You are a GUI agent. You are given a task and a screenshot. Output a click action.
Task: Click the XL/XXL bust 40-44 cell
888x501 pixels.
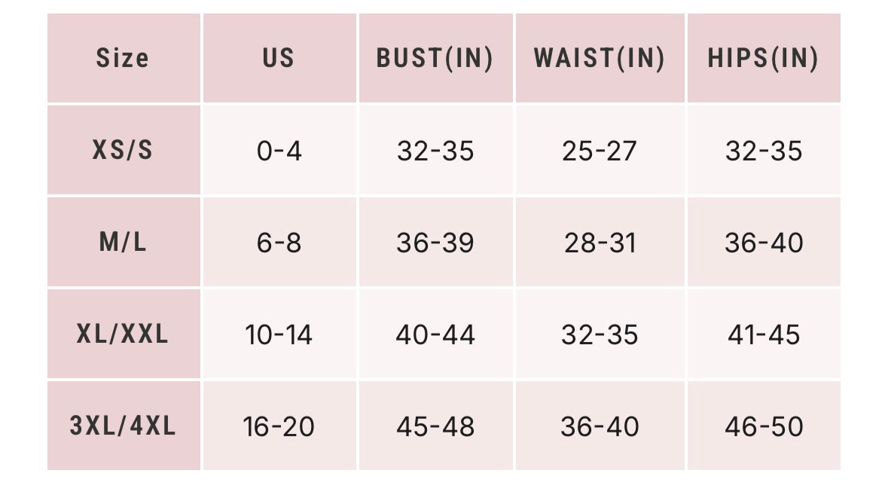[435, 335]
